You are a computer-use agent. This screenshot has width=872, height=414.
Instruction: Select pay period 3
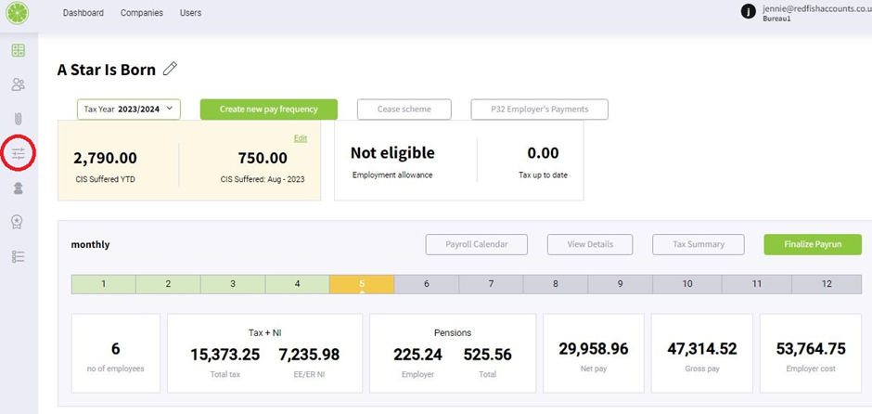tap(233, 284)
